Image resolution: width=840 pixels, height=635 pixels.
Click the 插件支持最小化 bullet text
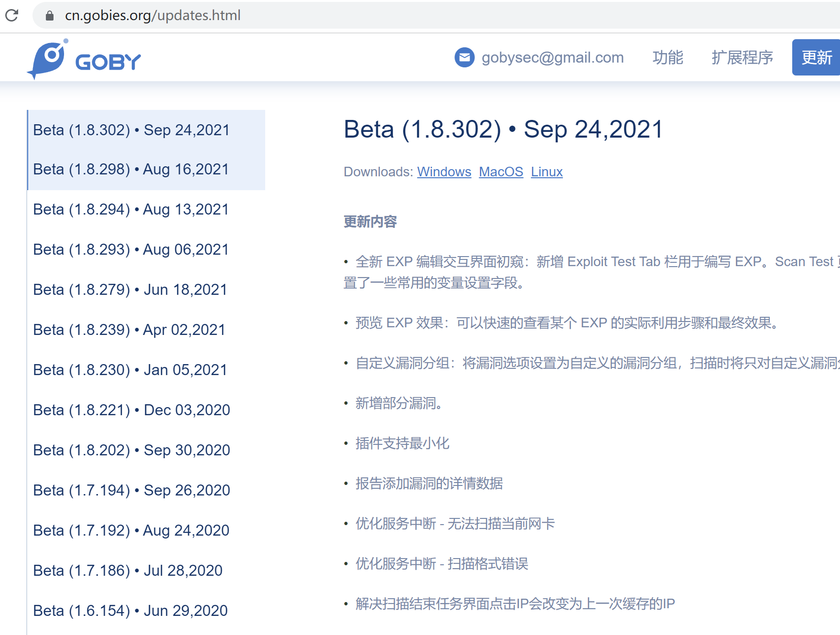click(402, 443)
